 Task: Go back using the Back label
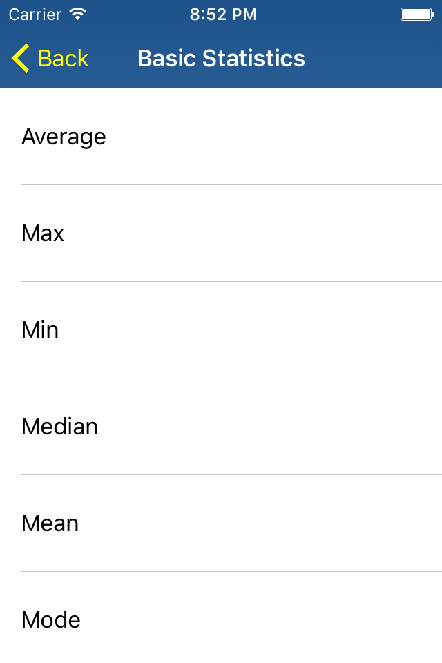pos(63,58)
